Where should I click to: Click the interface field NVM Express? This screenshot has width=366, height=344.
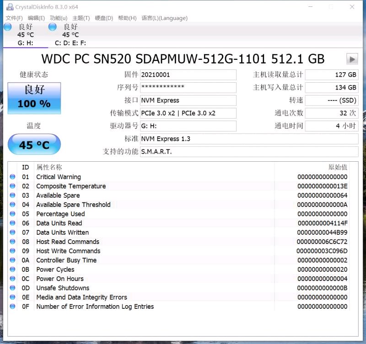click(x=188, y=101)
